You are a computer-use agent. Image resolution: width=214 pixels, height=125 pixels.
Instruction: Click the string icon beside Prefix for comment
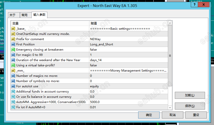[13, 39]
